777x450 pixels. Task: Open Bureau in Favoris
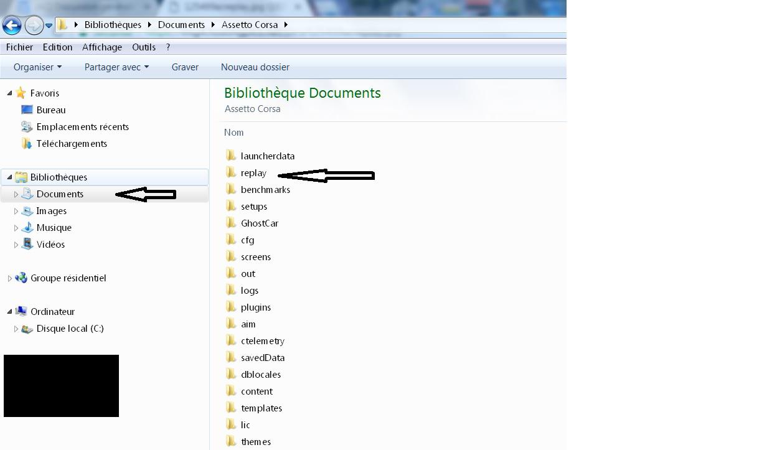[51, 110]
